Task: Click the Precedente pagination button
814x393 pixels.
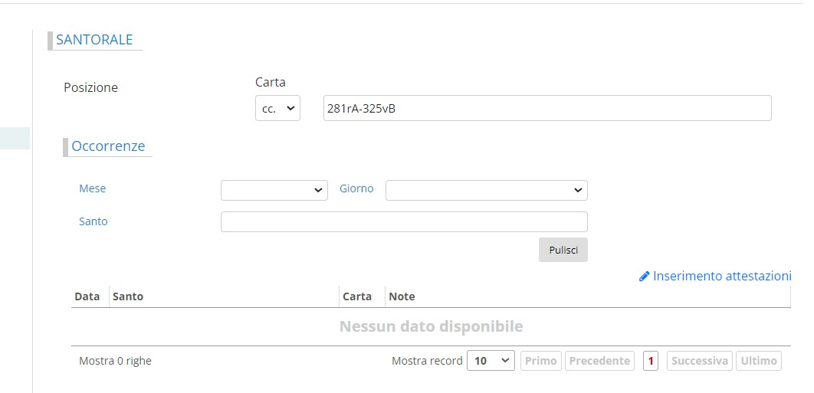Action: (600, 361)
